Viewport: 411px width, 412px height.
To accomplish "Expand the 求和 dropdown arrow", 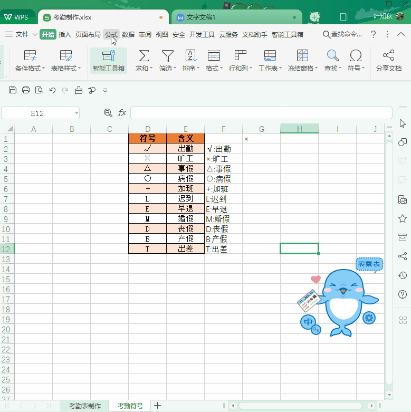I will pos(151,69).
